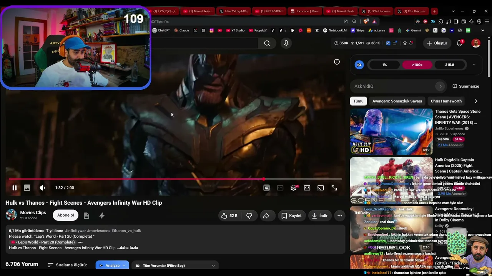Open Sıralama ölçütü comment sort menu
The height and width of the screenshot is (276, 492).
67,265
